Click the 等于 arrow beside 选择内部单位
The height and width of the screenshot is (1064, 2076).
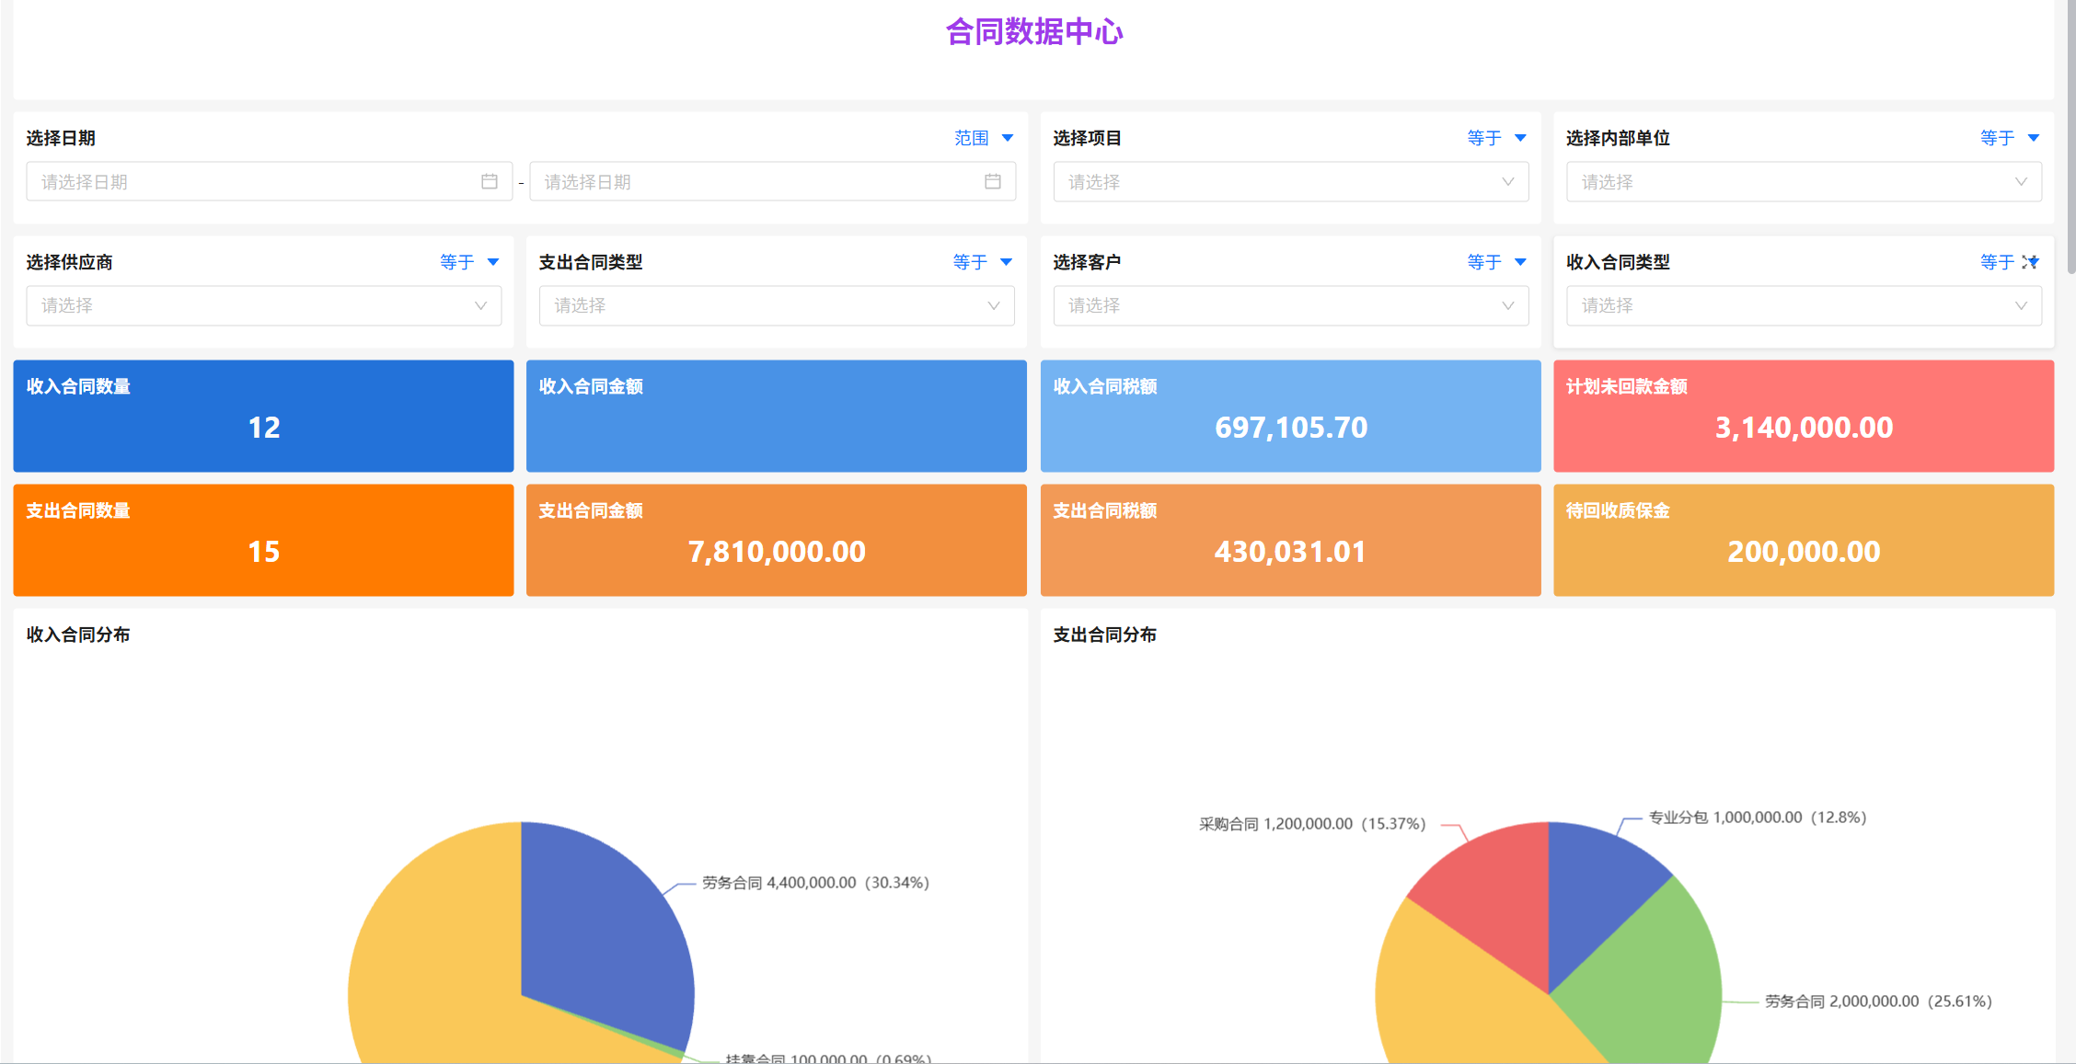2034,138
